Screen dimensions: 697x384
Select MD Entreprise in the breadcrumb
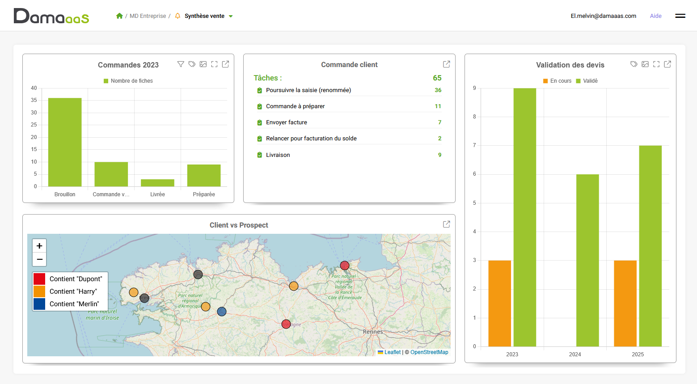point(148,16)
